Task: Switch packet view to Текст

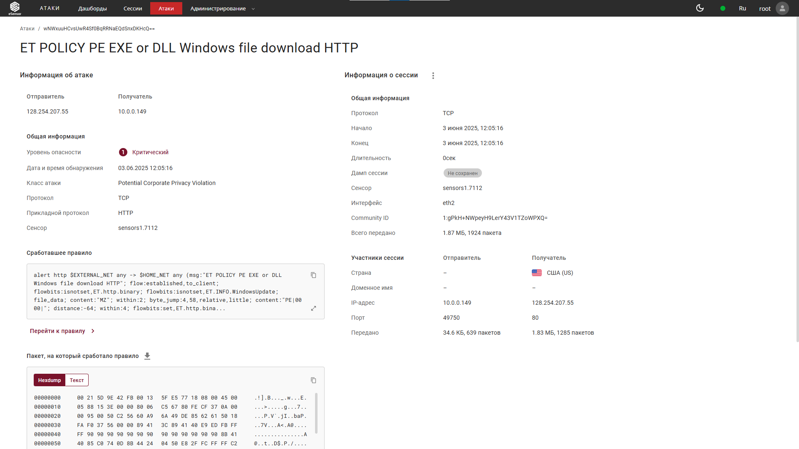Action: point(77,380)
